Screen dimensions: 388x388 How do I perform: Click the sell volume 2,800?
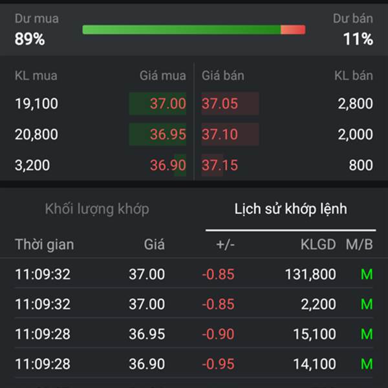(x=355, y=103)
